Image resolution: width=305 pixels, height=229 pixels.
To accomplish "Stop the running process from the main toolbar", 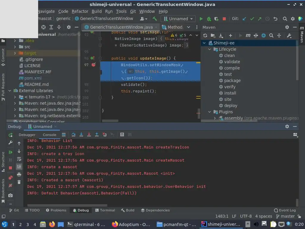I will click(x=224, y=19).
